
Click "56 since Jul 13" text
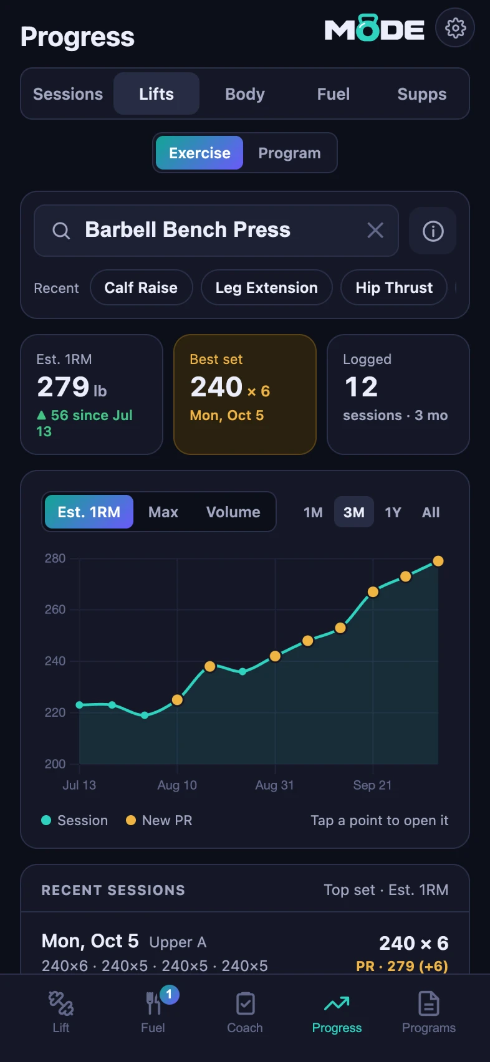[84, 423]
